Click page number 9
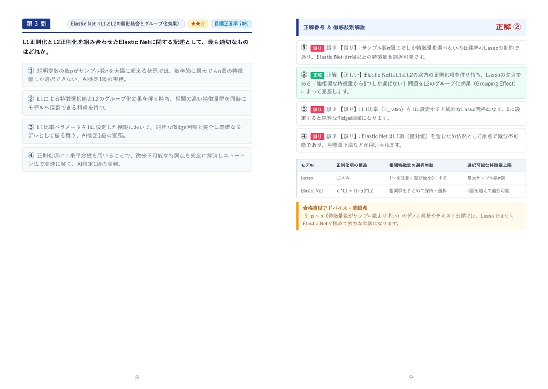 (411, 377)
